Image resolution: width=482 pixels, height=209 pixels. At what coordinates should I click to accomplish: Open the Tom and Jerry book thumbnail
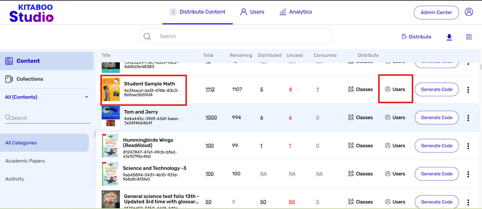pyautogui.click(x=111, y=117)
